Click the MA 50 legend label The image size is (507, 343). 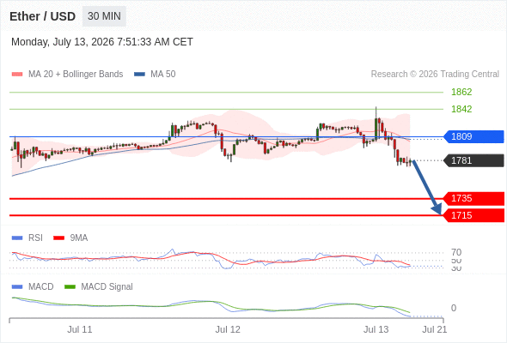(x=163, y=75)
